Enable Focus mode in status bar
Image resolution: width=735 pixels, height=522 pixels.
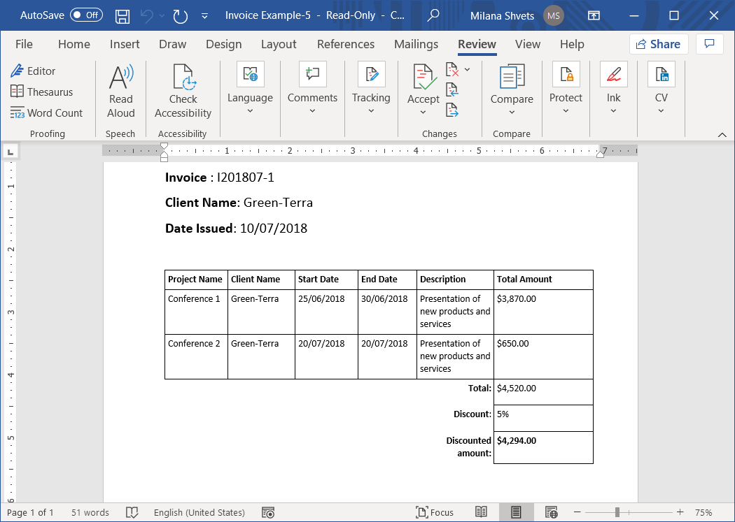coord(434,512)
